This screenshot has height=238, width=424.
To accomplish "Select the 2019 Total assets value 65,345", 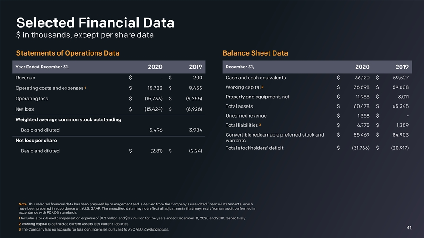I will (400, 106).
